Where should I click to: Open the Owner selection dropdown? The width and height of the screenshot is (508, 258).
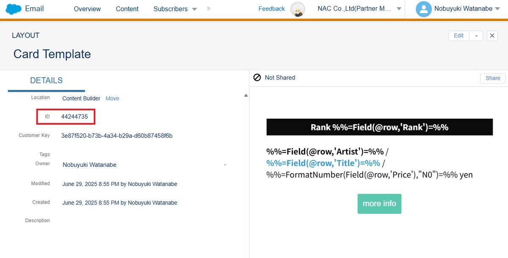tap(225, 165)
